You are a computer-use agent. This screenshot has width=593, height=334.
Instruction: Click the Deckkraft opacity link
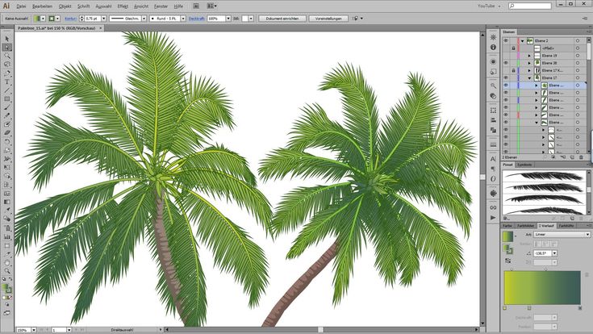tap(197, 19)
